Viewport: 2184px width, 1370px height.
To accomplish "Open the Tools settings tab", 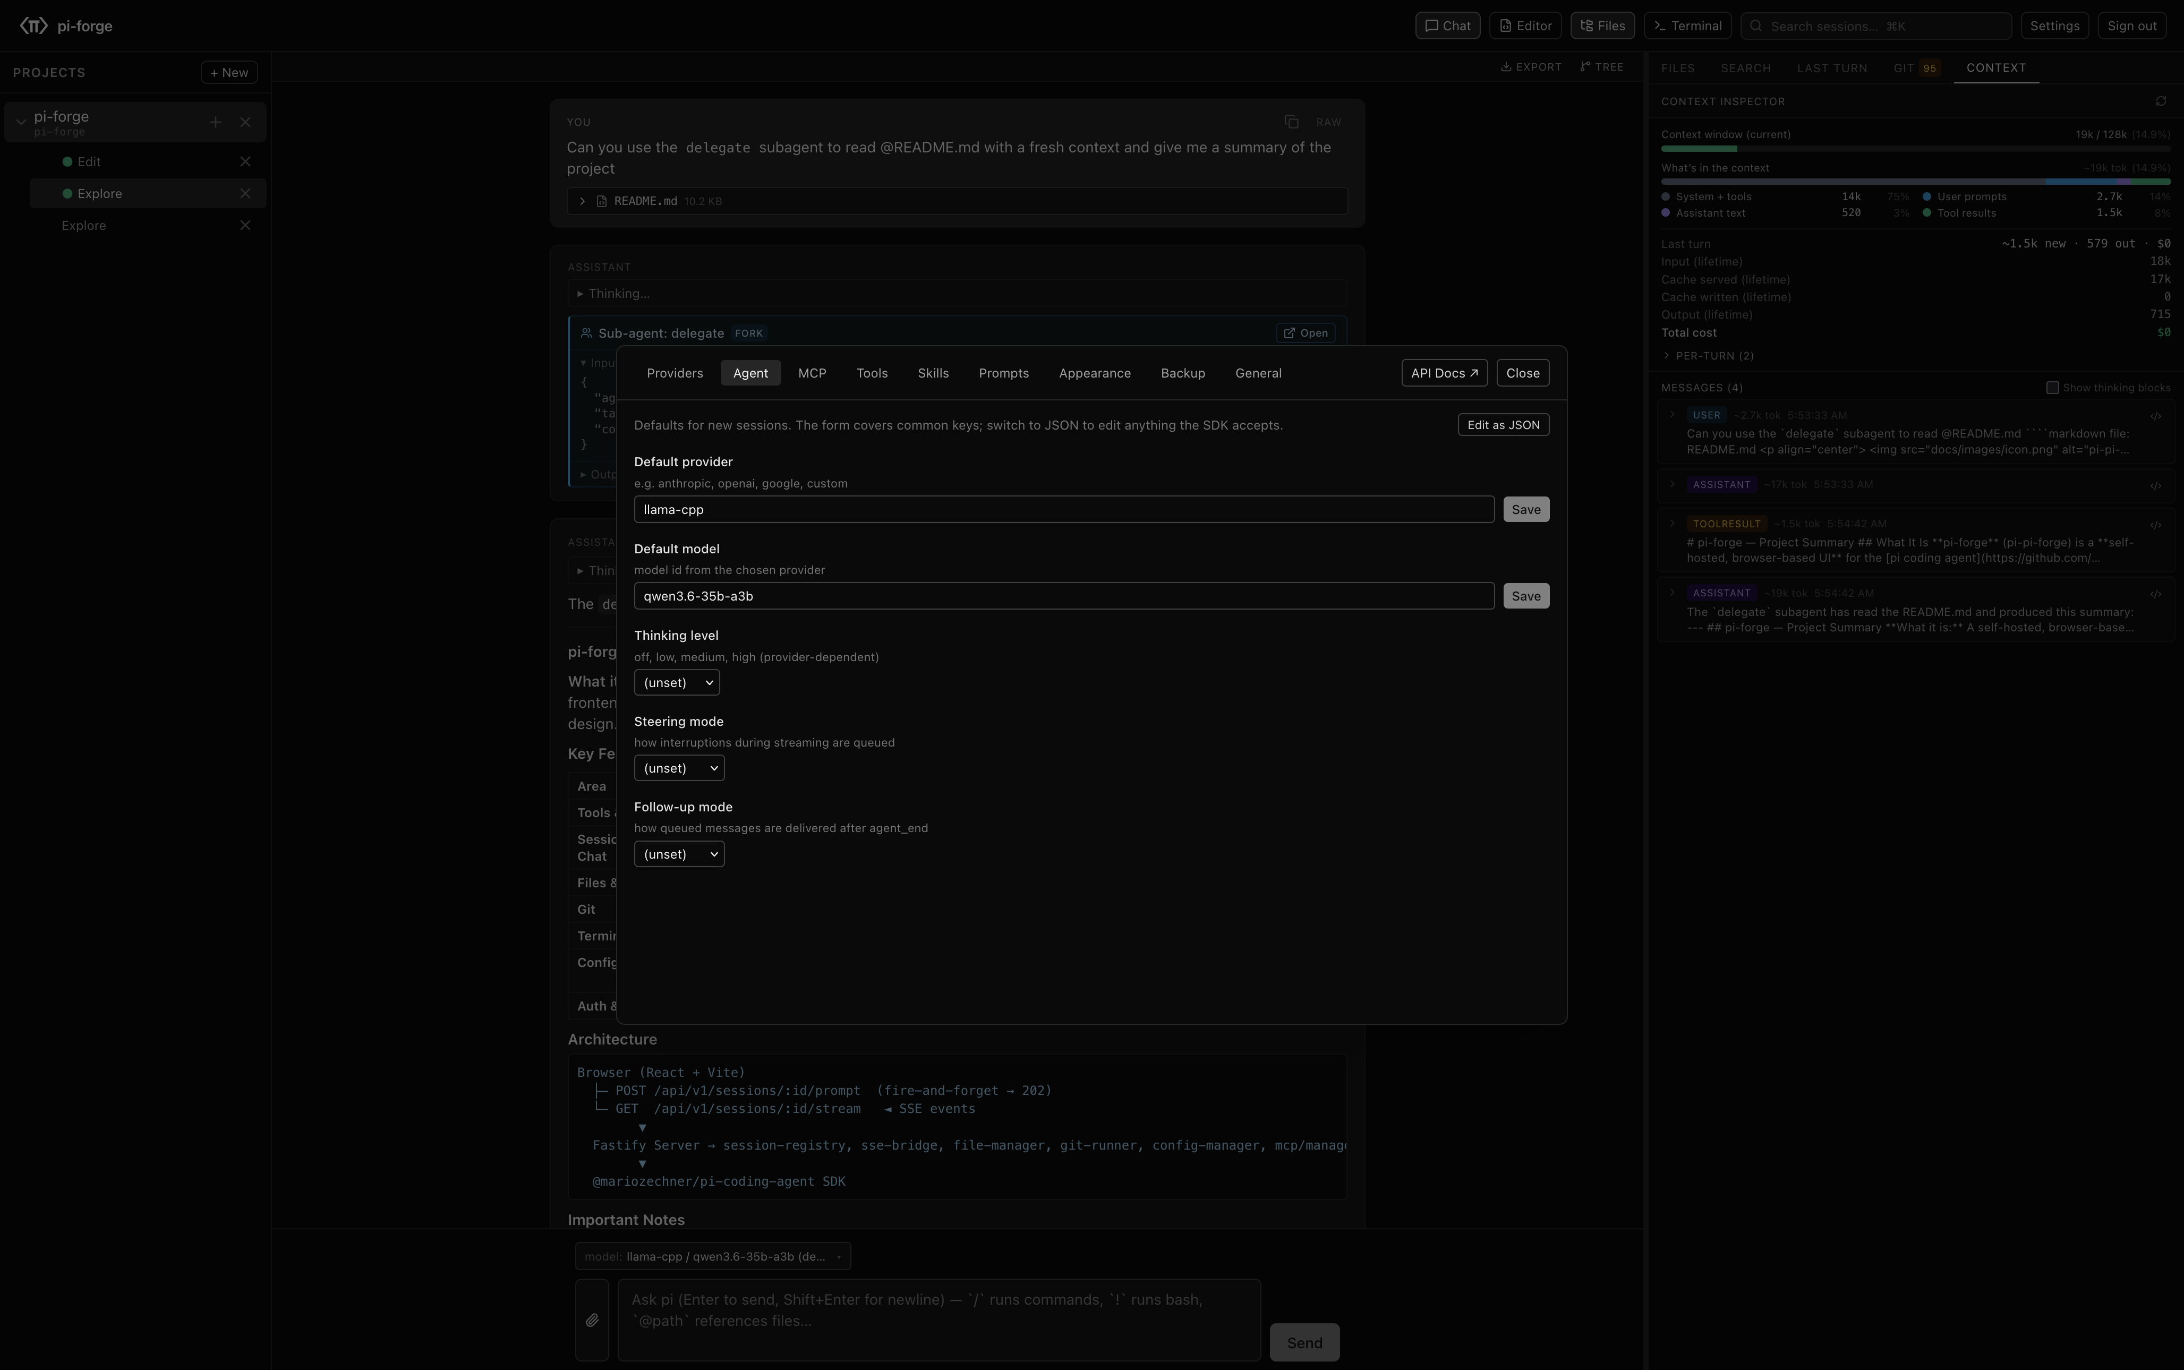I will click(872, 373).
